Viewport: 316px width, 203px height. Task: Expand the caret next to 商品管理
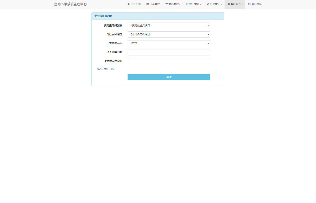coord(180,5)
